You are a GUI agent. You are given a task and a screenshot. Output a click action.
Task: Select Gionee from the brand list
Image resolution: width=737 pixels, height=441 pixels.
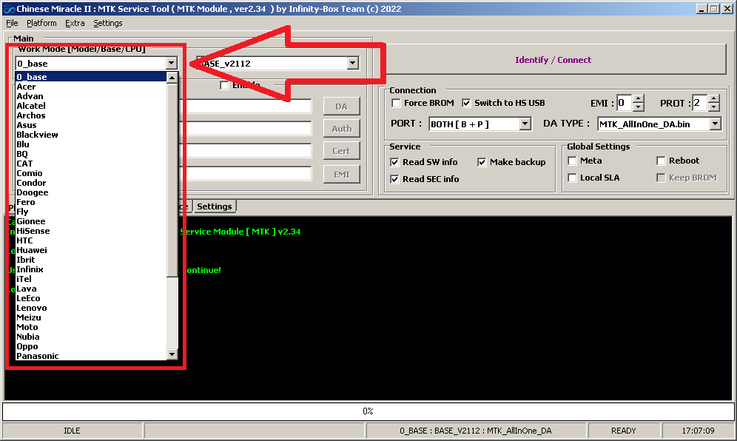pyautogui.click(x=91, y=221)
